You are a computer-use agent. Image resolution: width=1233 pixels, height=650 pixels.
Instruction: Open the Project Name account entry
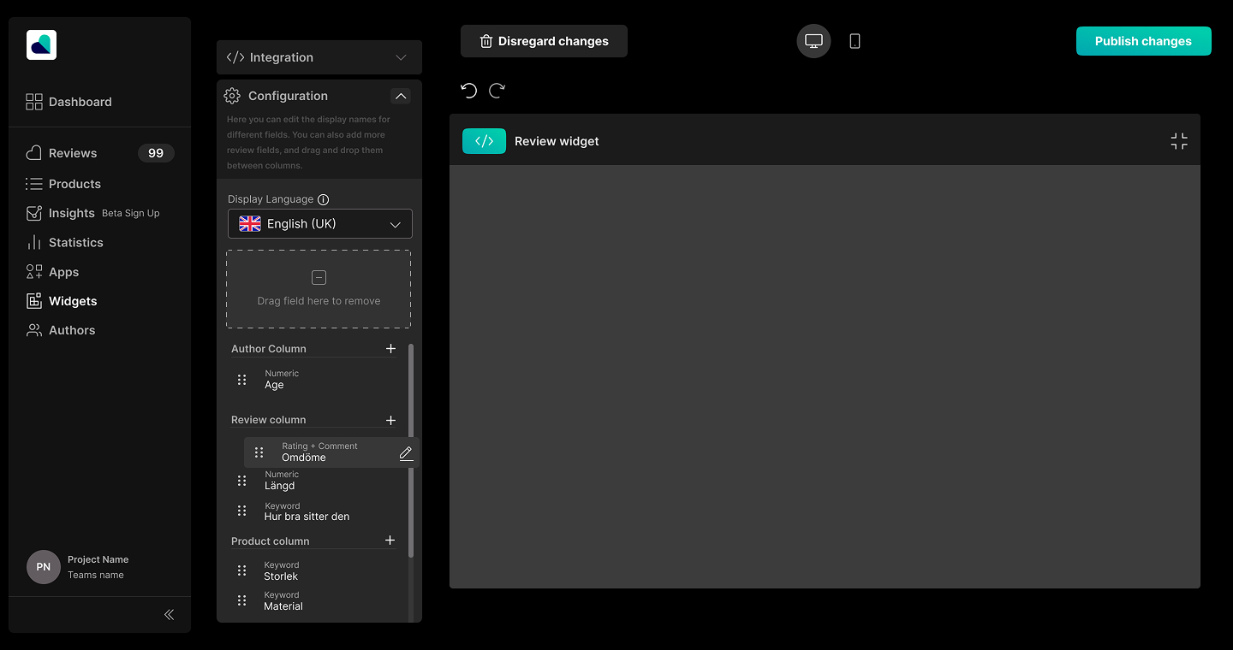click(98, 567)
